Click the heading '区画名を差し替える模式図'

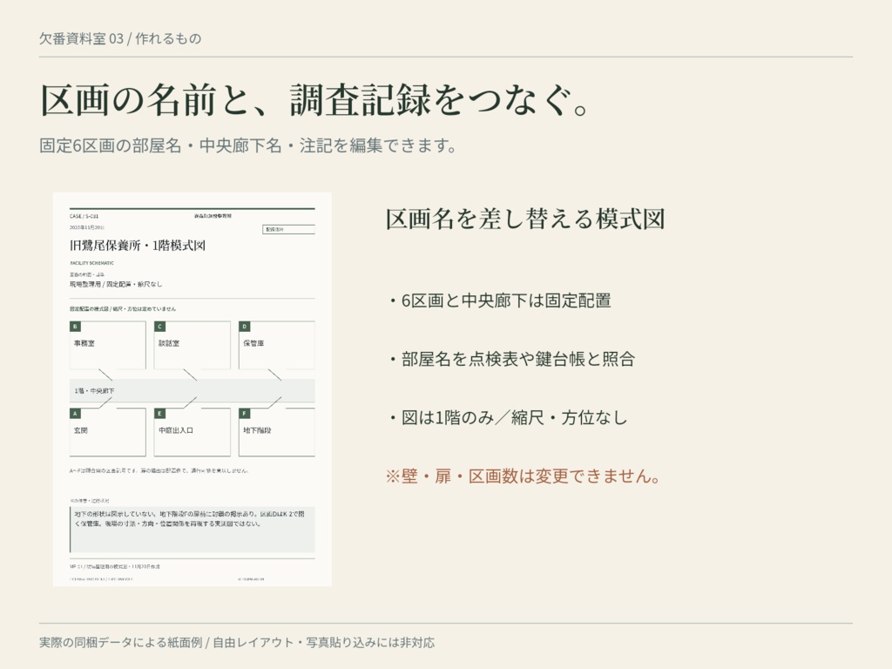tap(525, 219)
